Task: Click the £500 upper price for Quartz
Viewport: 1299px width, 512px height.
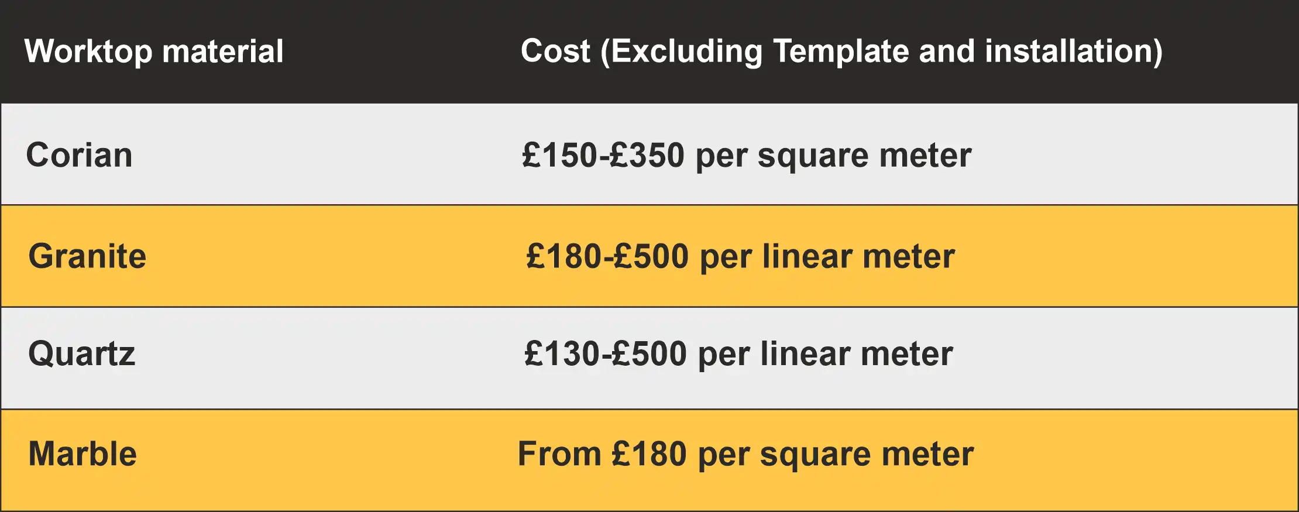Action: 649,354
